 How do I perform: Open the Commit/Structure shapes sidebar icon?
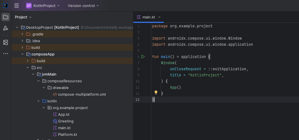(x=6, y=28)
